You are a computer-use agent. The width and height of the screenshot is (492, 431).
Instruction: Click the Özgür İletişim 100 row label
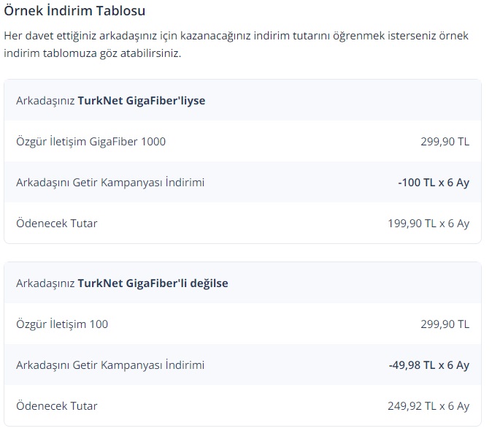(62, 324)
